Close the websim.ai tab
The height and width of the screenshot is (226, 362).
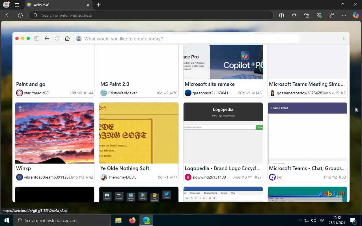(88, 5)
